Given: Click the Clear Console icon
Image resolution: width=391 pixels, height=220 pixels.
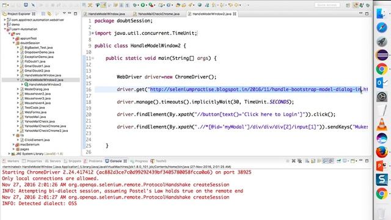Looking at the screenshot, I should click(x=307, y=161).
